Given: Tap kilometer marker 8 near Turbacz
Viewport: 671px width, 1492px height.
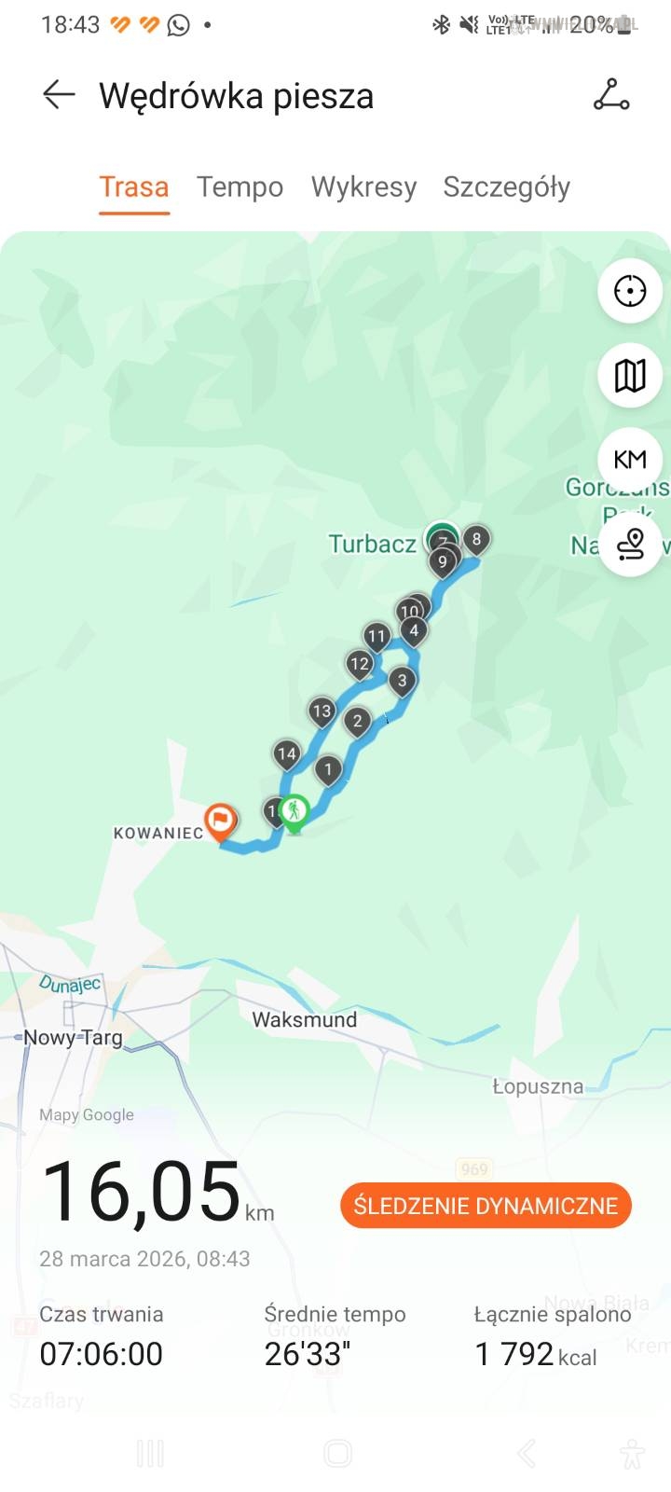Looking at the screenshot, I should click(x=476, y=540).
